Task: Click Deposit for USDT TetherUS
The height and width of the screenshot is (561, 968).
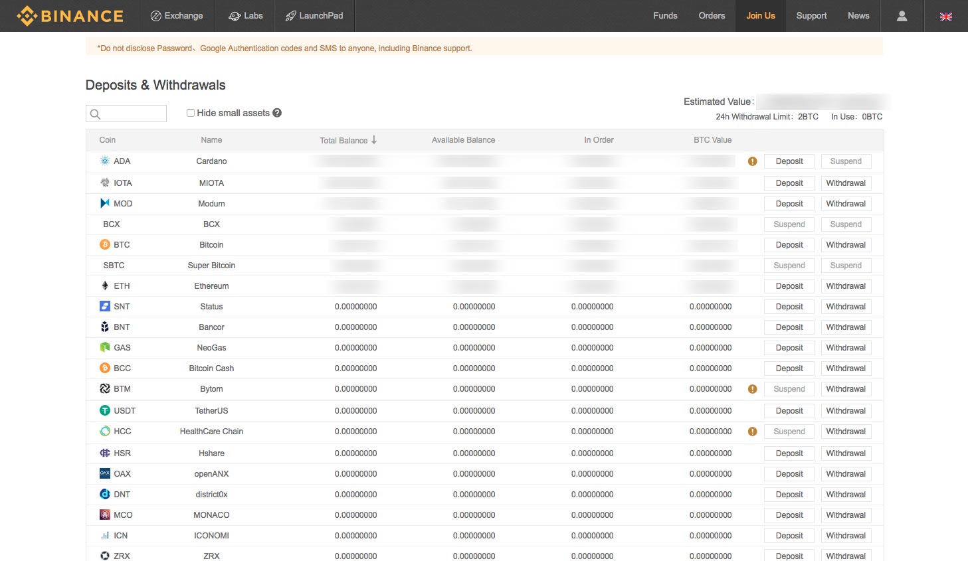Action: [789, 411]
